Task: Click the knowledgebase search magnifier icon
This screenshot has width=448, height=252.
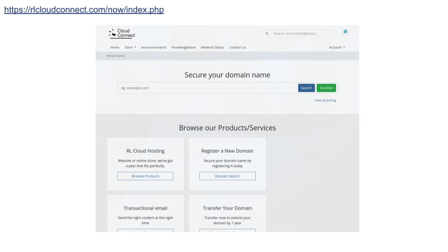Action: (x=267, y=34)
